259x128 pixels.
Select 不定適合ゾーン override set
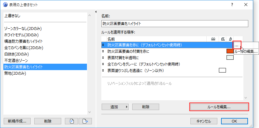coord(45,60)
